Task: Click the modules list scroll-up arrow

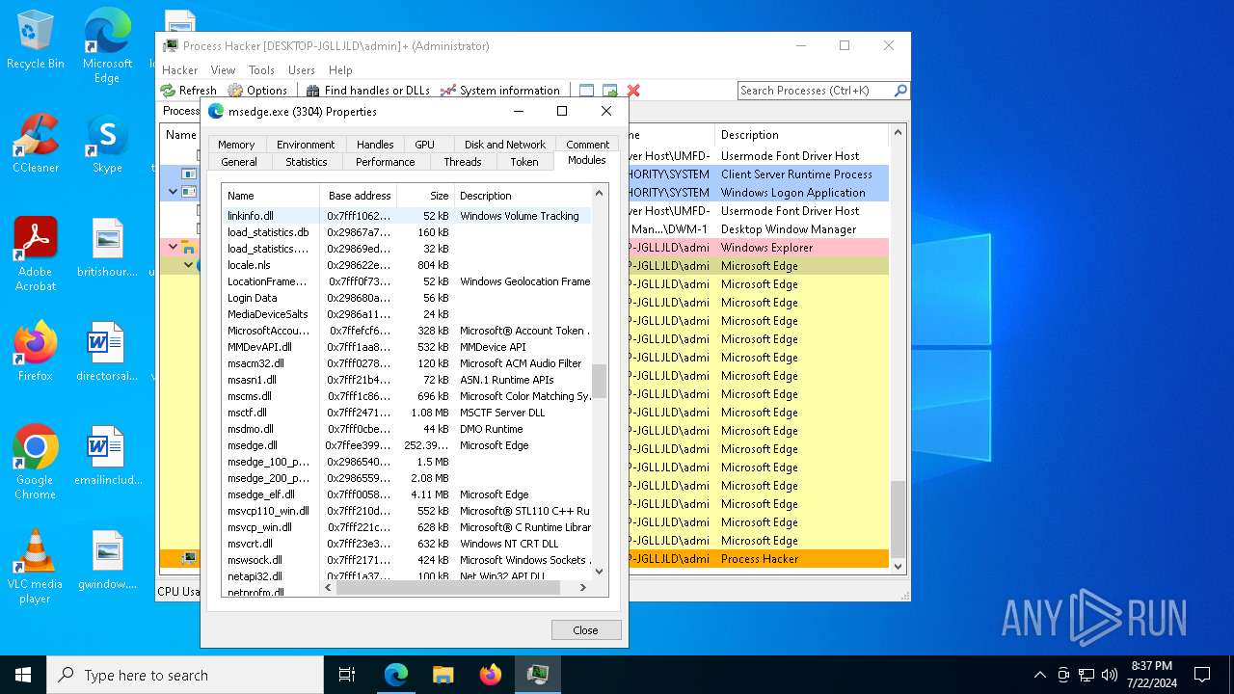Action: point(599,194)
